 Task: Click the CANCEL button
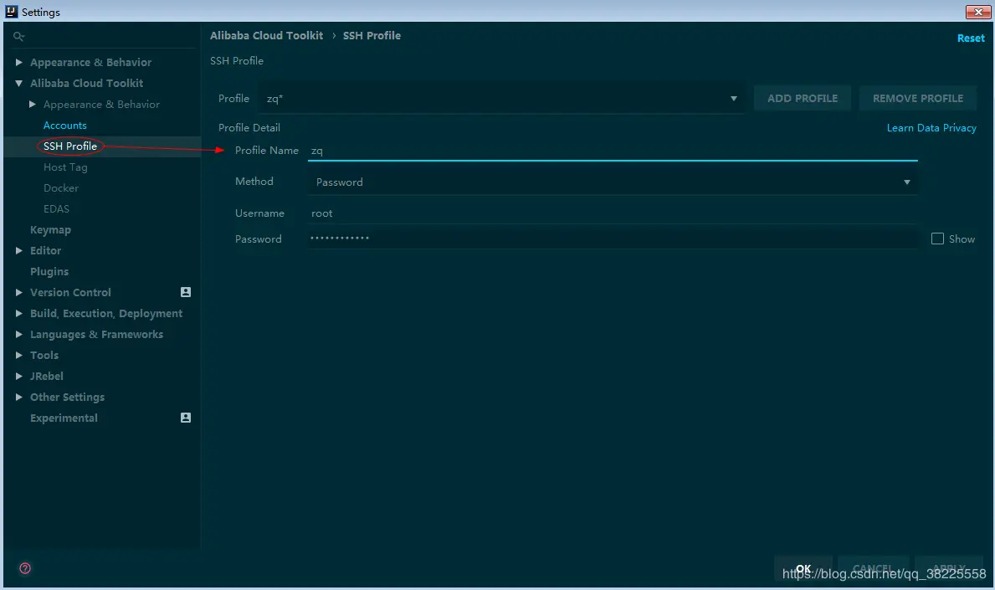pos(873,569)
